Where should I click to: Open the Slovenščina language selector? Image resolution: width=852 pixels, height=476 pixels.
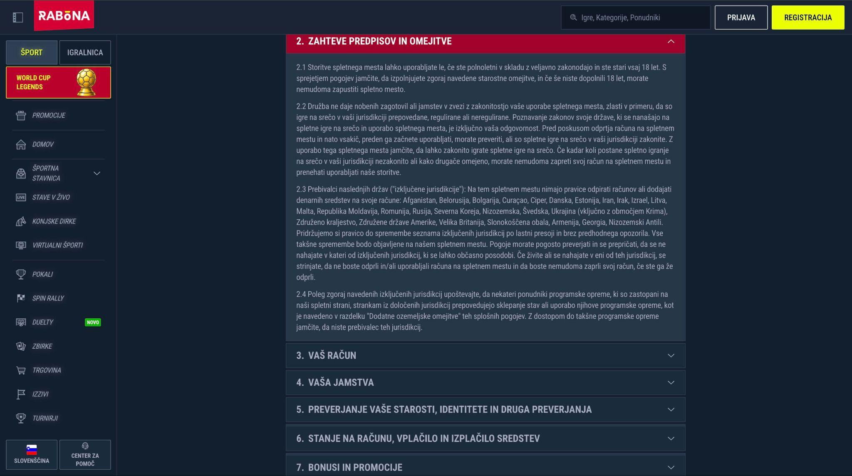[x=32, y=455]
